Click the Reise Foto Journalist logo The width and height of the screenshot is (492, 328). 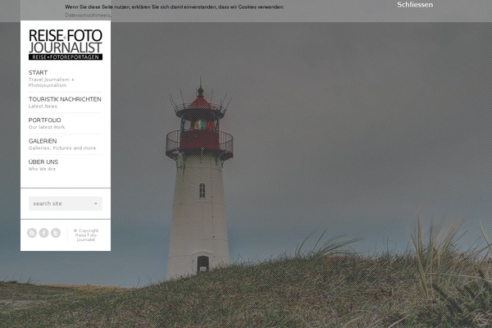66,44
